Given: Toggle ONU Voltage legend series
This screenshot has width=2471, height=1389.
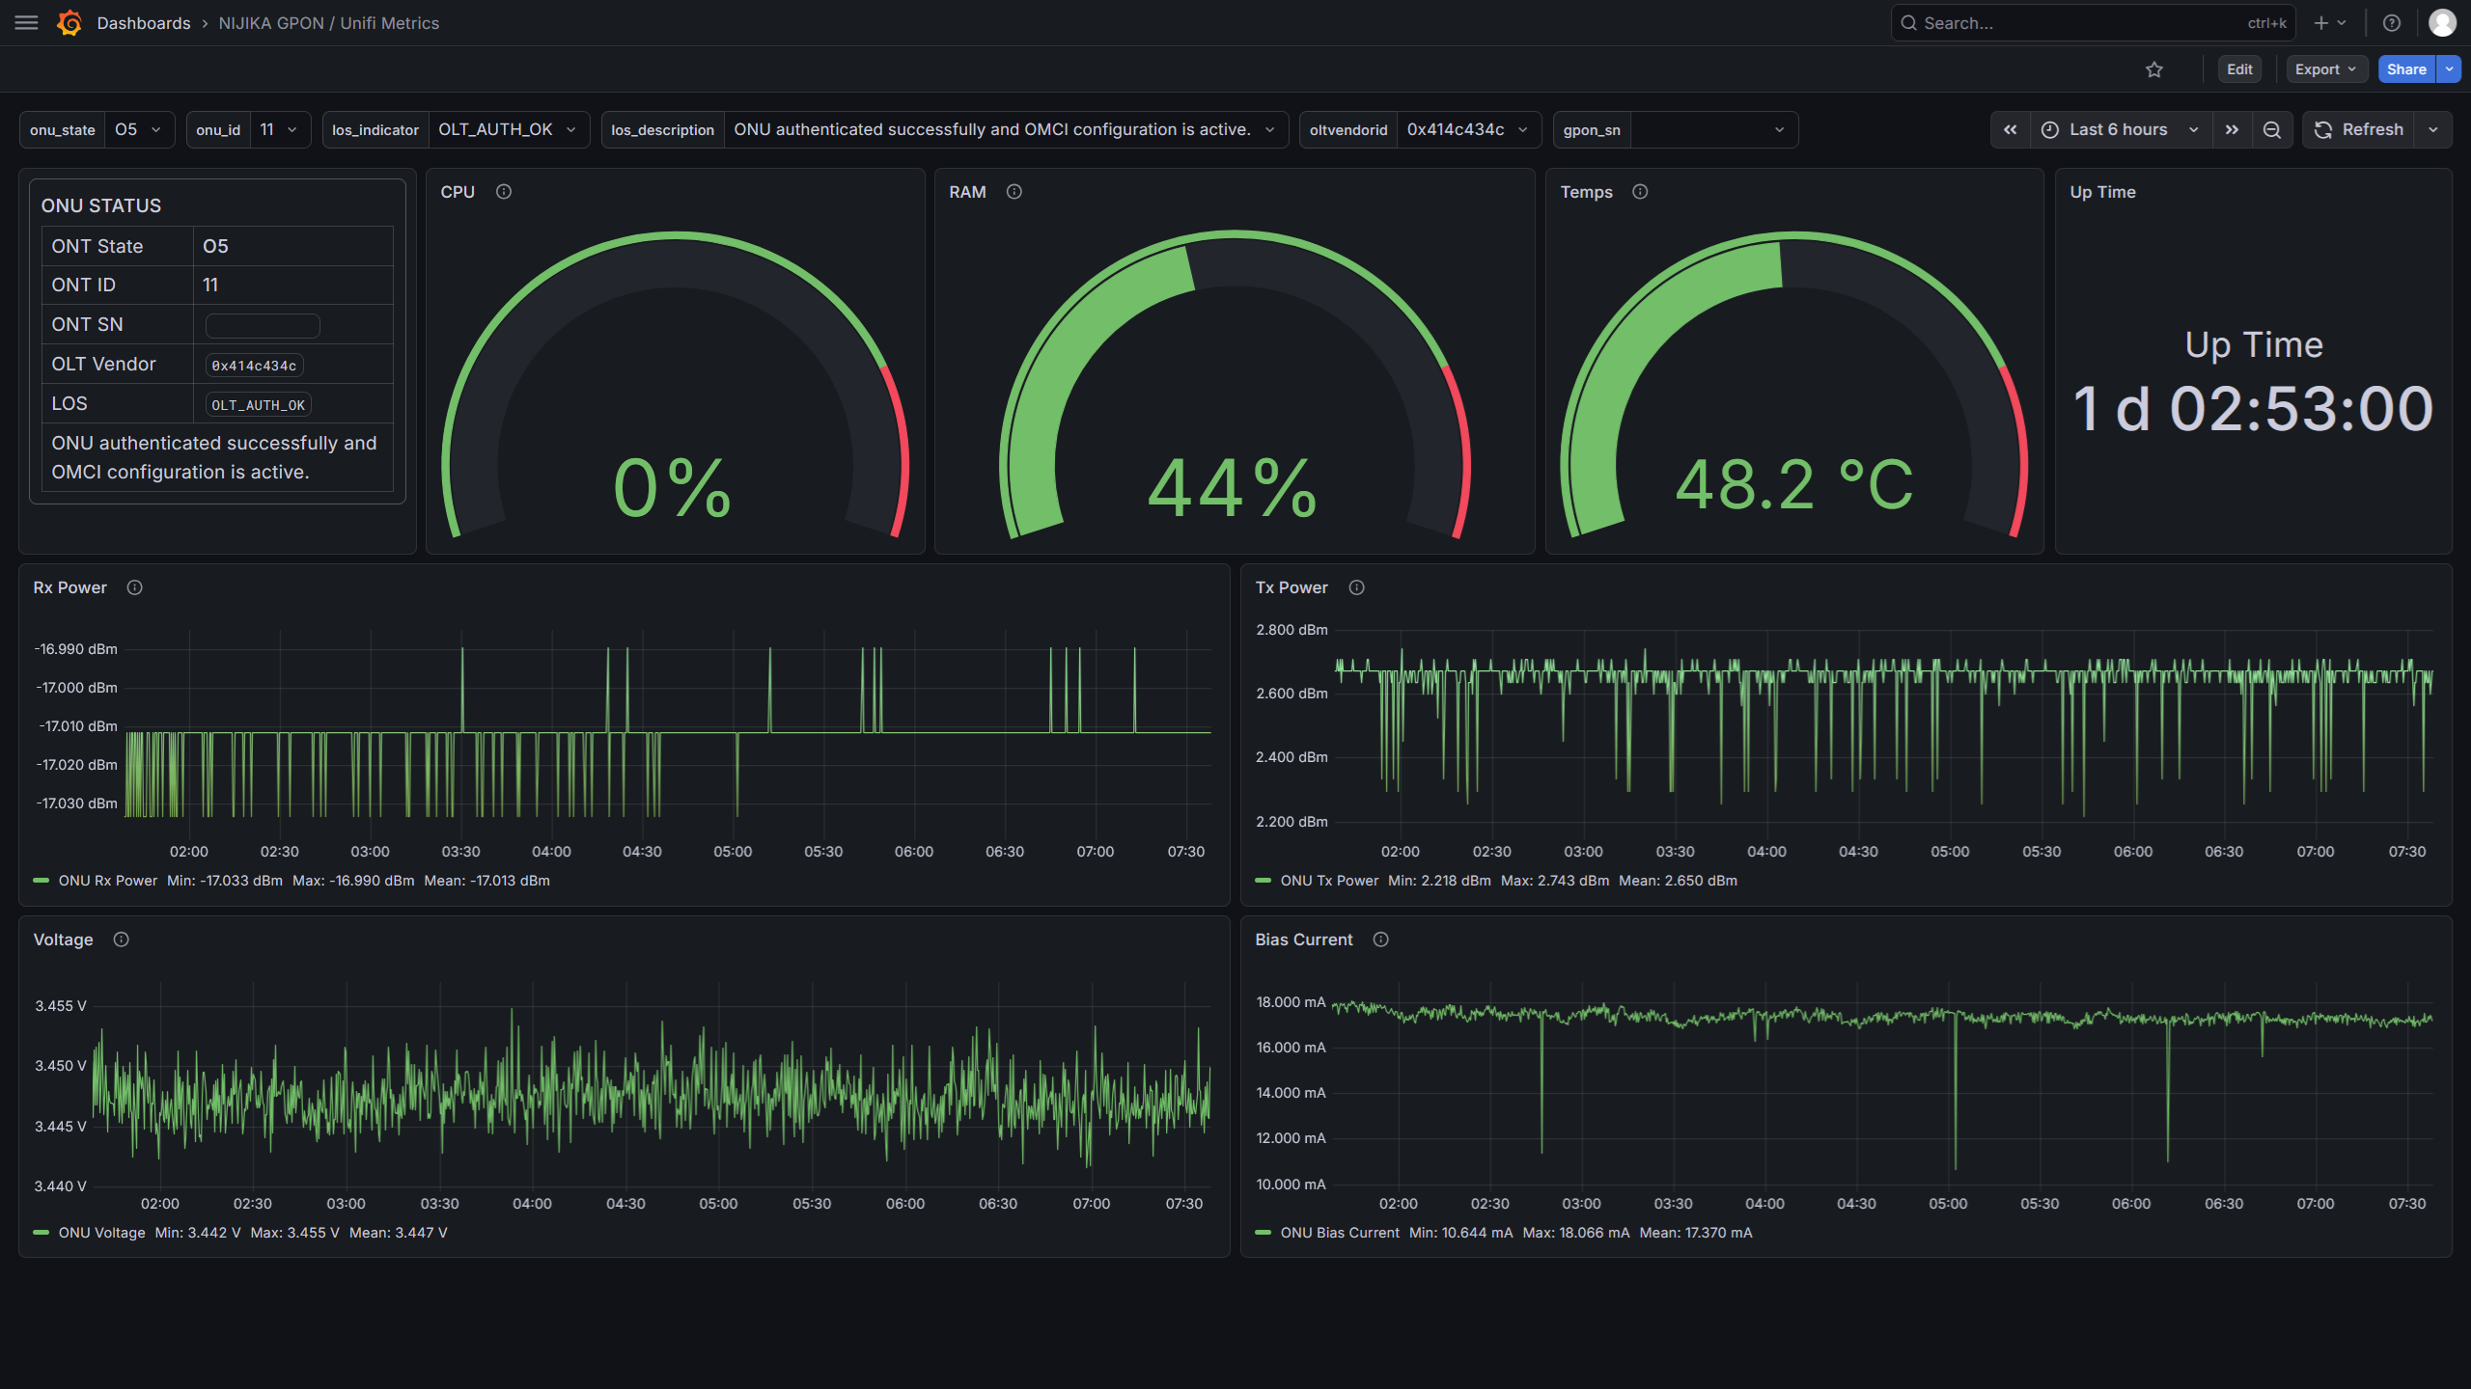Looking at the screenshot, I should coord(101,1233).
